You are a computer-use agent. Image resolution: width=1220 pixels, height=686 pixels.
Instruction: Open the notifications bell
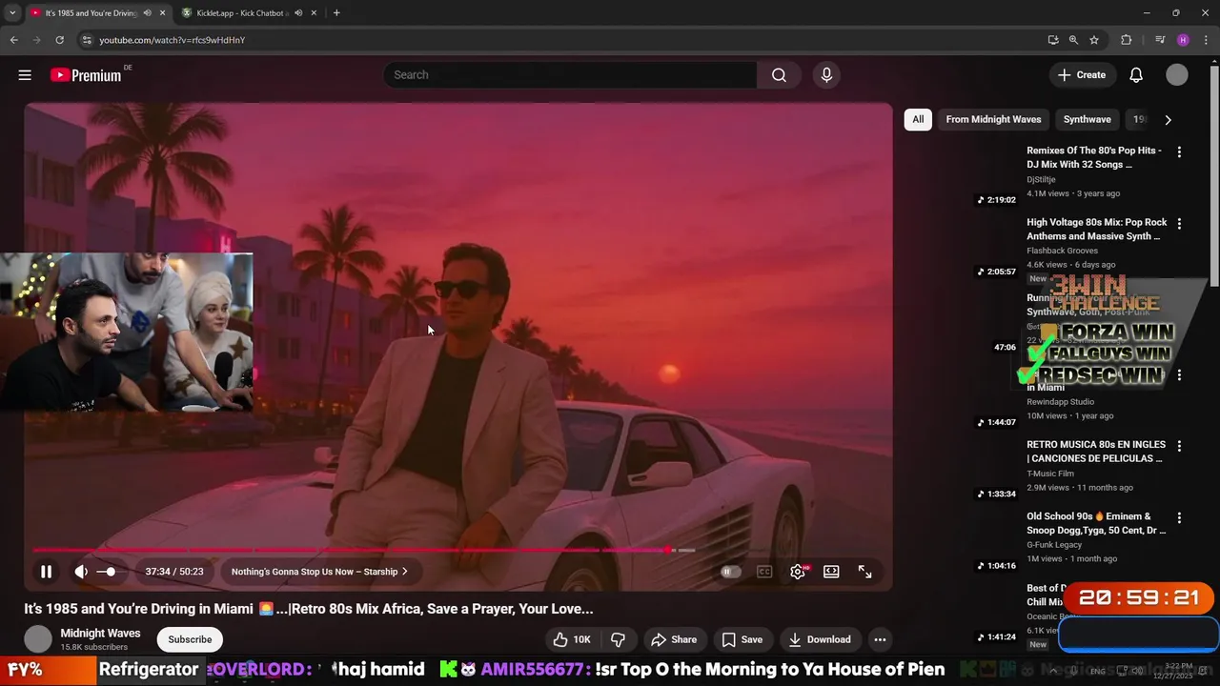1136,75
